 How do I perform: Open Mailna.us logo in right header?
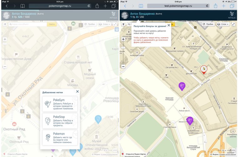tap(232, 15)
